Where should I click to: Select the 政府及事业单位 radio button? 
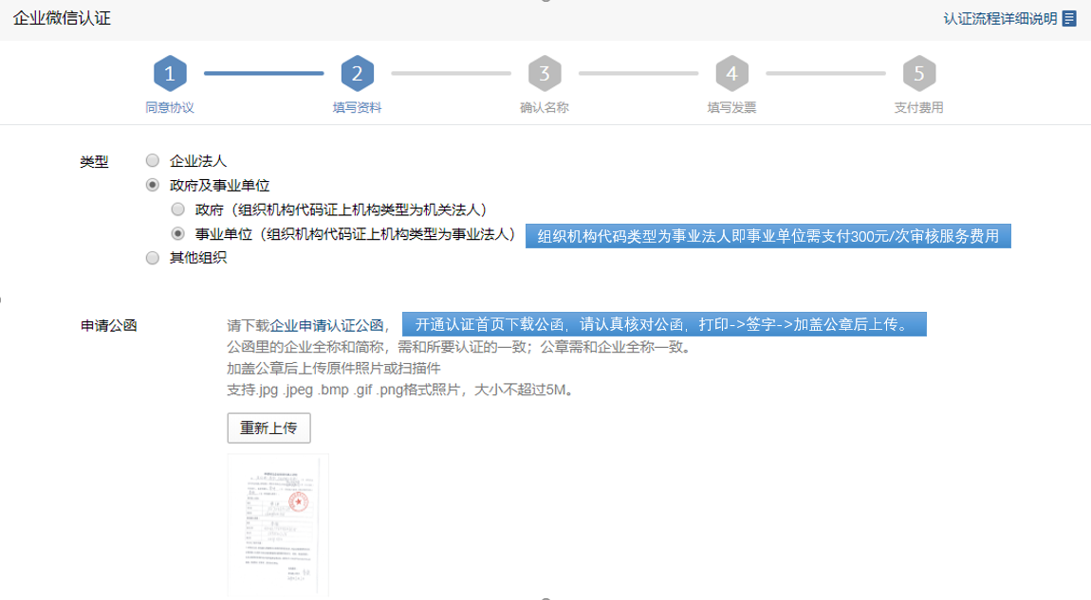tap(153, 185)
